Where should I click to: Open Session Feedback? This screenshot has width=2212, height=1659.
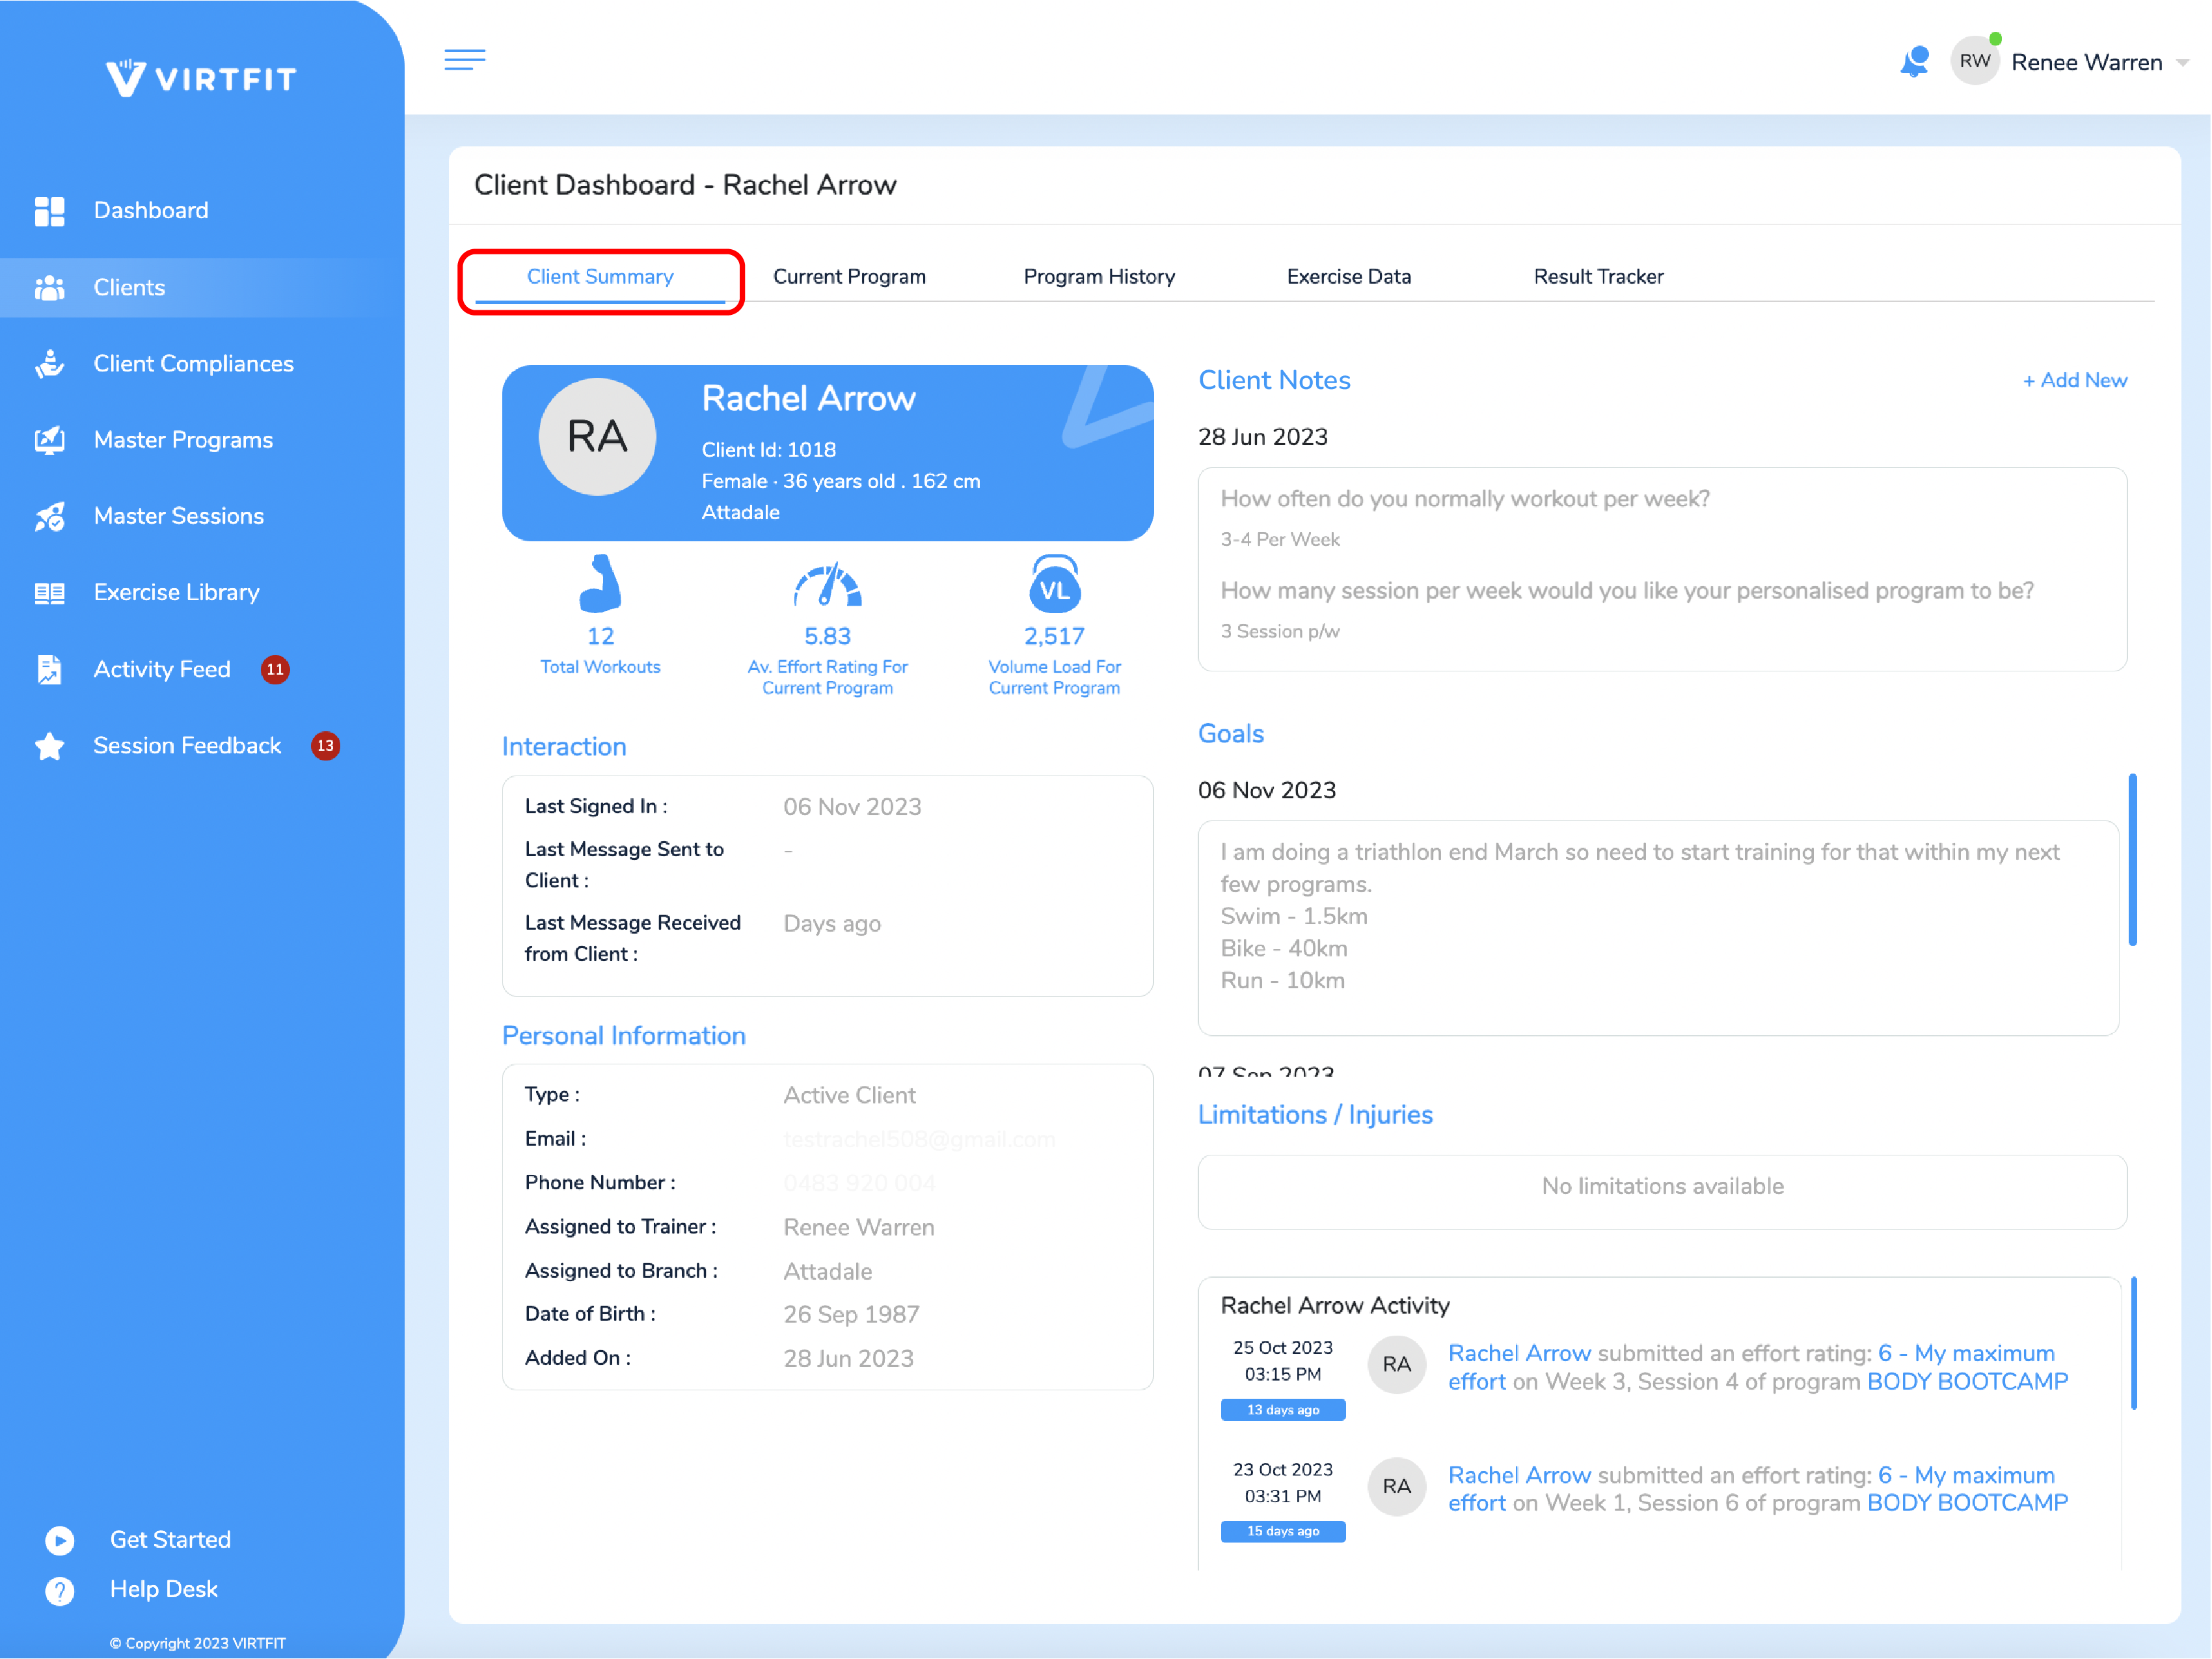(x=187, y=746)
